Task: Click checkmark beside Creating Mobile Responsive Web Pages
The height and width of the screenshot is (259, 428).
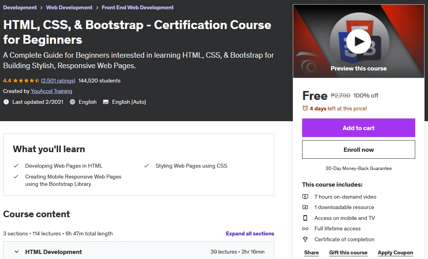Action: 16,177
